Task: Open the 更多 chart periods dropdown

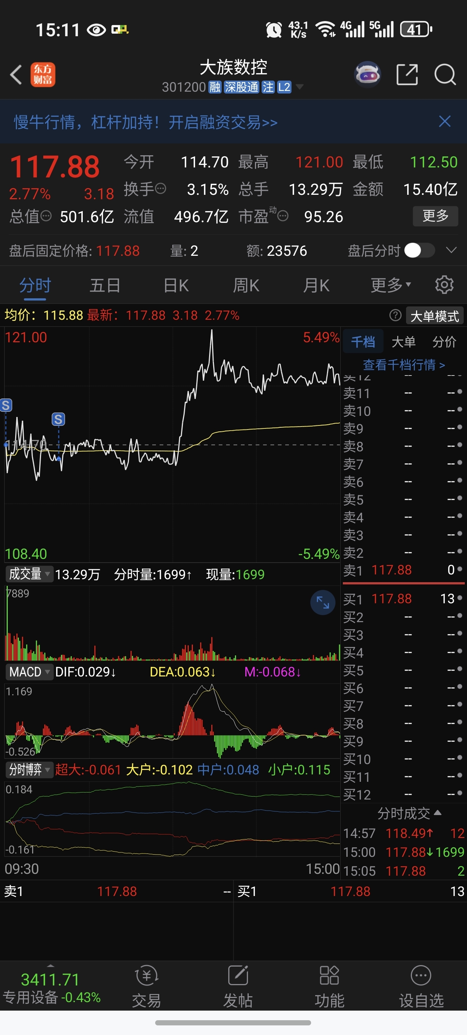Action: click(x=391, y=285)
